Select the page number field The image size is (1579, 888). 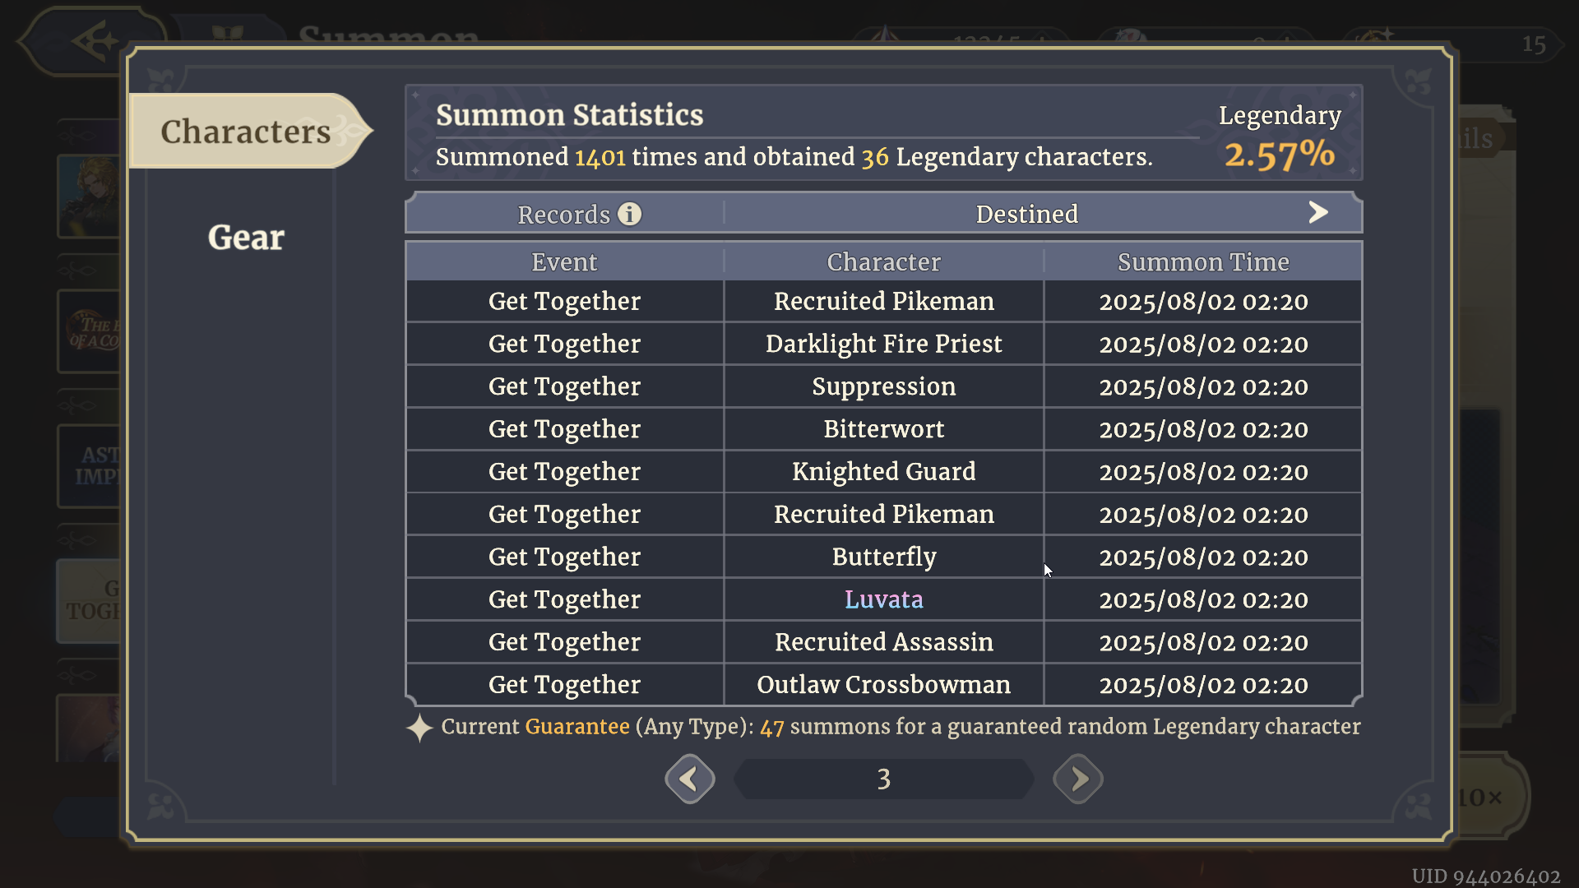tap(883, 779)
